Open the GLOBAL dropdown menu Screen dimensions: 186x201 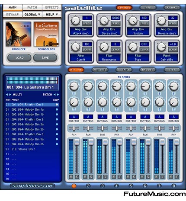[x=32, y=15]
